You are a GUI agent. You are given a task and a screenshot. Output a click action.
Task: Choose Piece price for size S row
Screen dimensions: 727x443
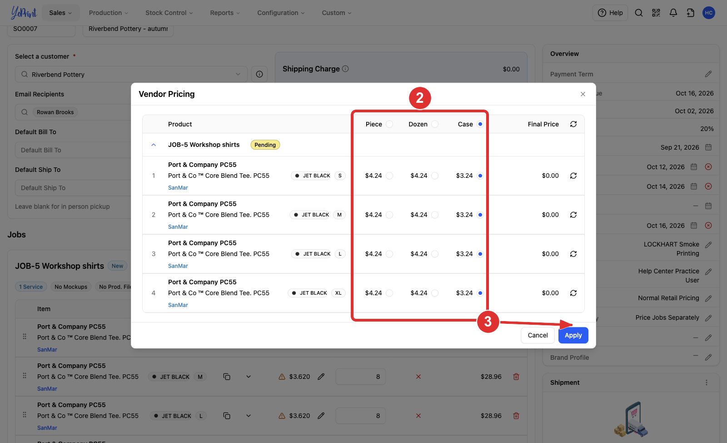(389, 176)
